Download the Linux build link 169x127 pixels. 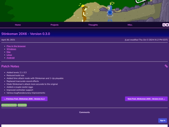[9, 55]
